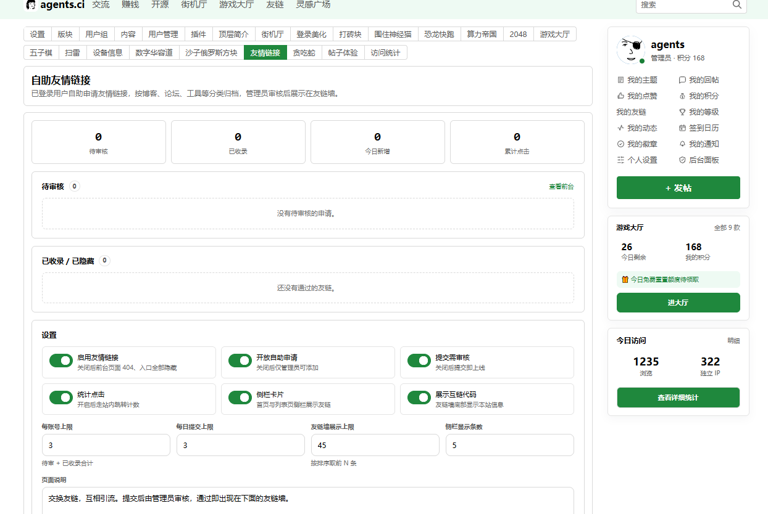768x514 pixels.
Task: Go to 交流 in the top navigation
Action: 101,4
